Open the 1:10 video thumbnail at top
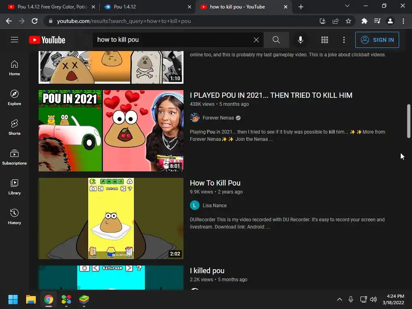The height and width of the screenshot is (309, 412). click(x=111, y=67)
